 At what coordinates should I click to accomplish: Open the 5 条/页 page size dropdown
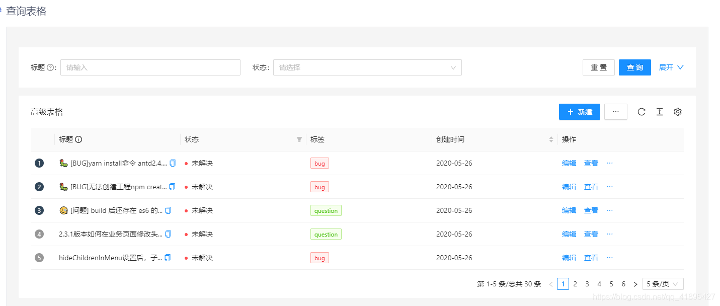[663, 284]
